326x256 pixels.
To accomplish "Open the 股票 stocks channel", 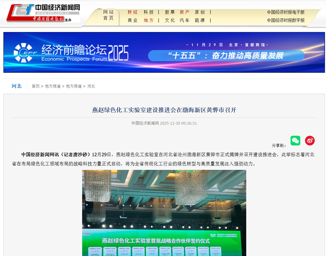I will click(x=170, y=12).
